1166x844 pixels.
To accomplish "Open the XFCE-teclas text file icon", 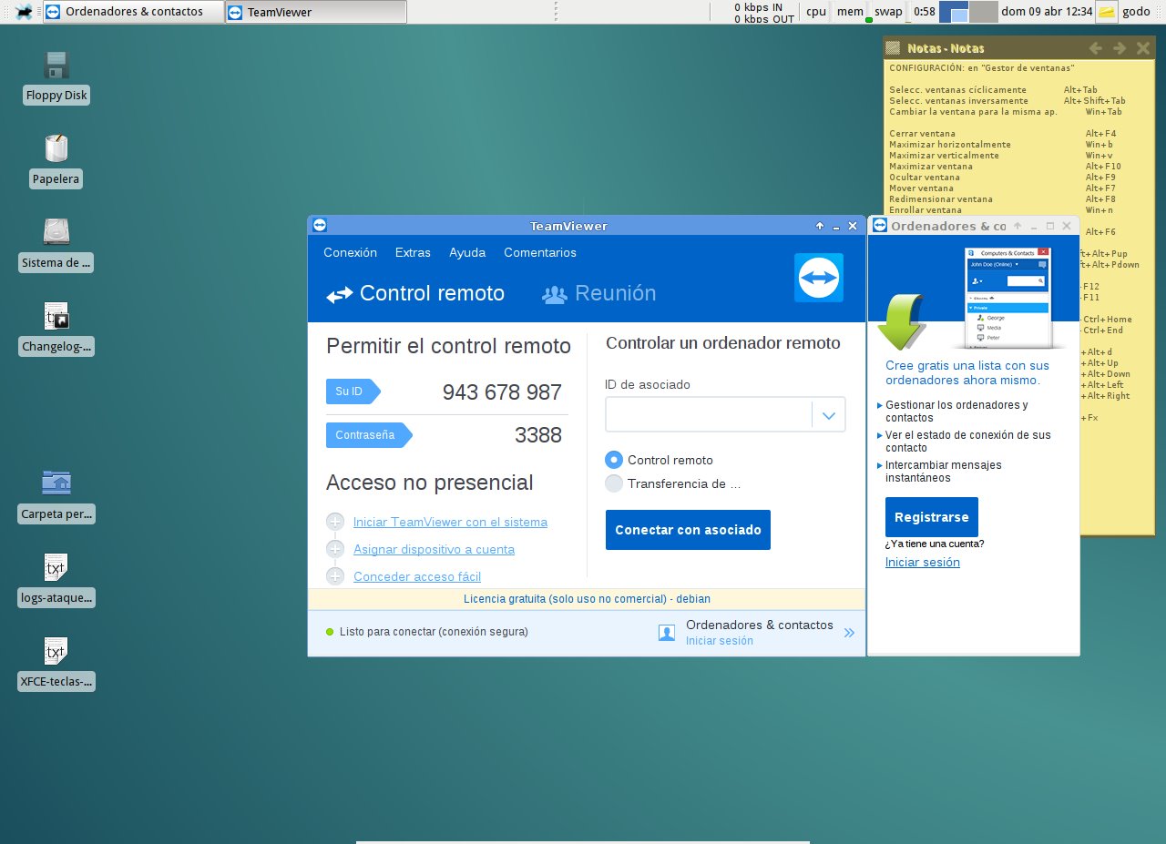I will [56, 651].
